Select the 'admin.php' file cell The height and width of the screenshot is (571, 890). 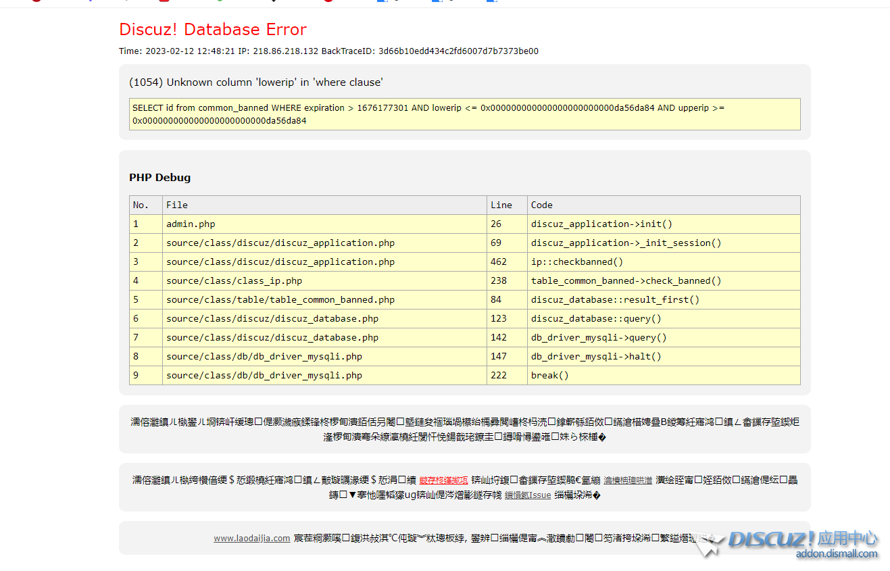324,224
